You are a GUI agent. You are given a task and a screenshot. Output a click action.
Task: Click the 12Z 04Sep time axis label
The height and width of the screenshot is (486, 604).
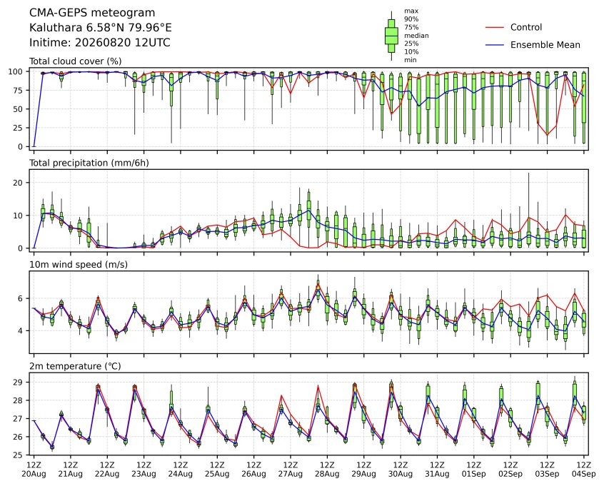click(584, 470)
